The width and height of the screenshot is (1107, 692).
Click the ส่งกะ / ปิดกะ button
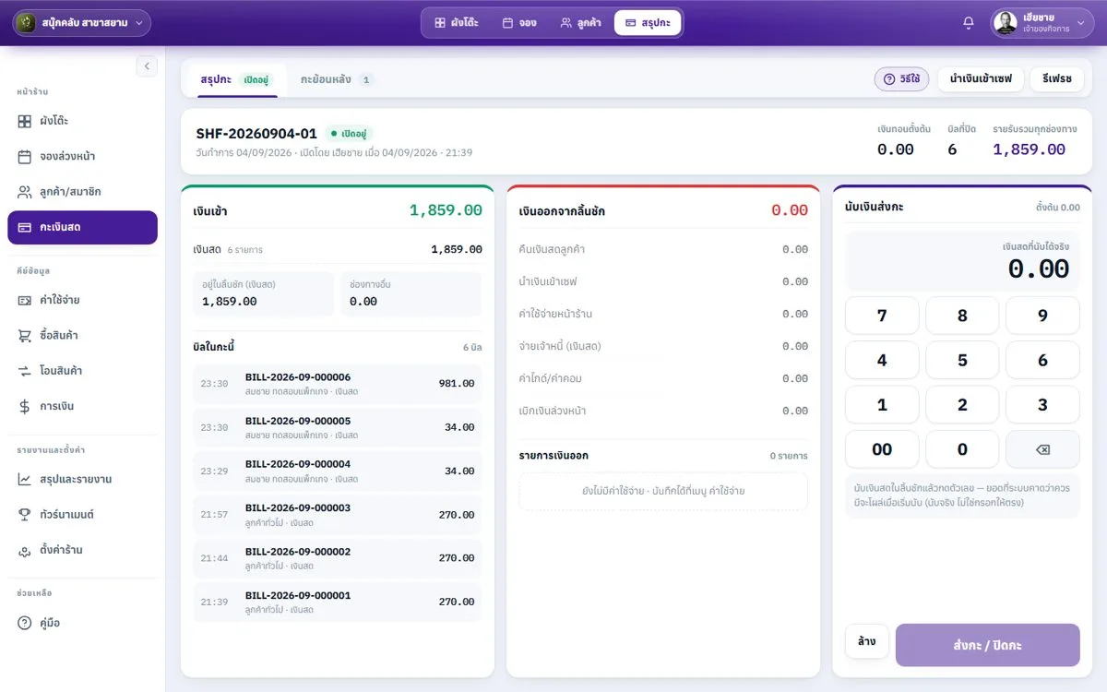point(987,645)
